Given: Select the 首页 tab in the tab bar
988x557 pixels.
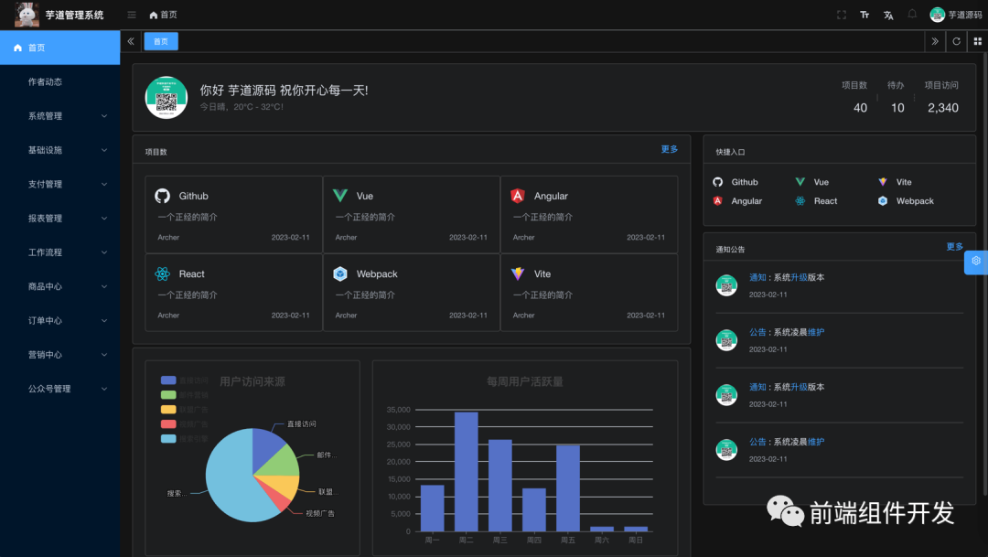Looking at the screenshot, I should 160,41.
